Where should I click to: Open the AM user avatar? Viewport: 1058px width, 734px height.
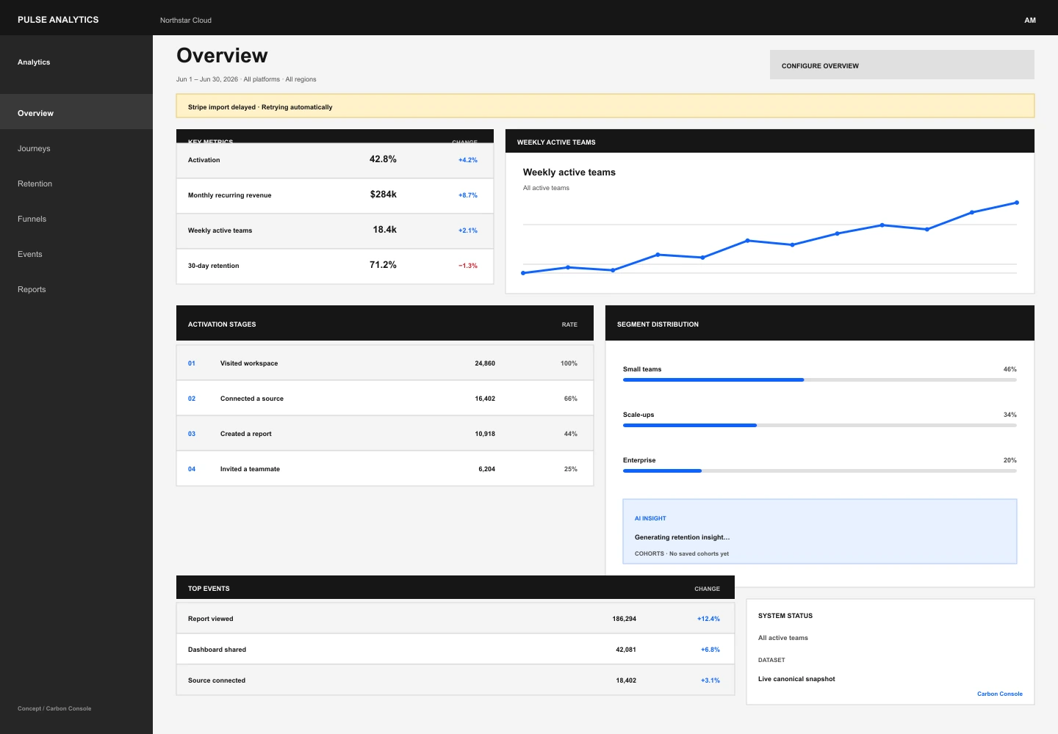pos(1030,21)
